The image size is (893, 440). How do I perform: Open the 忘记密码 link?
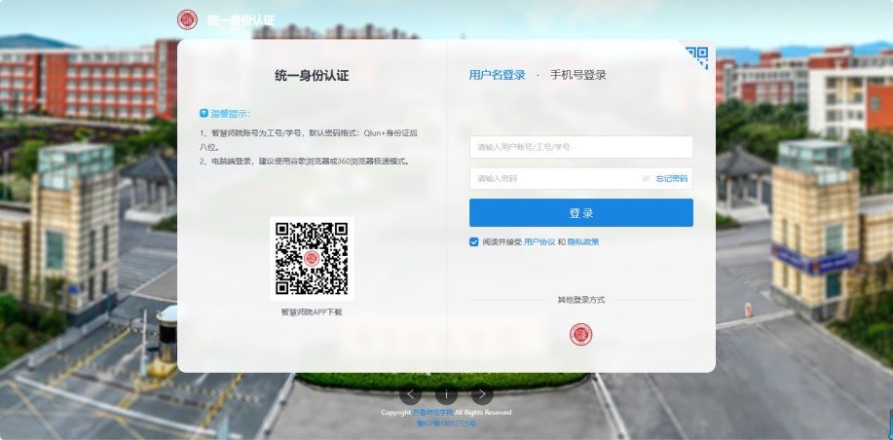tap(671, 178)
